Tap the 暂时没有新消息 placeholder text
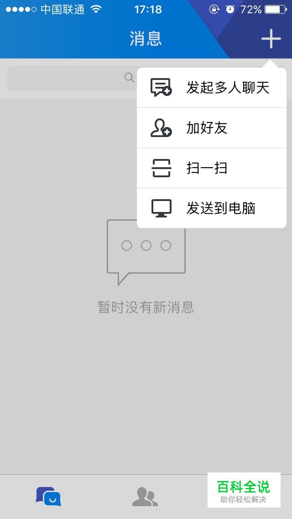The width and height of the screenshot is (292, 519). [x=146, y=307]
